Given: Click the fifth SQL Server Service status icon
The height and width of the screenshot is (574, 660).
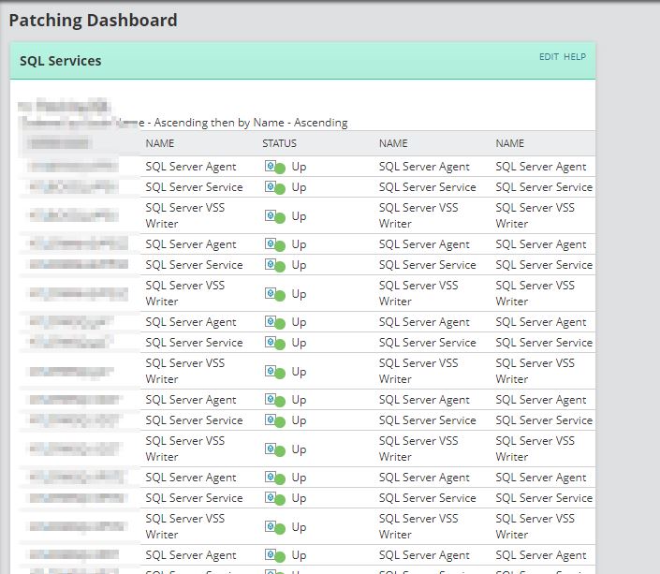Looking at the screenshot, I should tap(275, 498).
